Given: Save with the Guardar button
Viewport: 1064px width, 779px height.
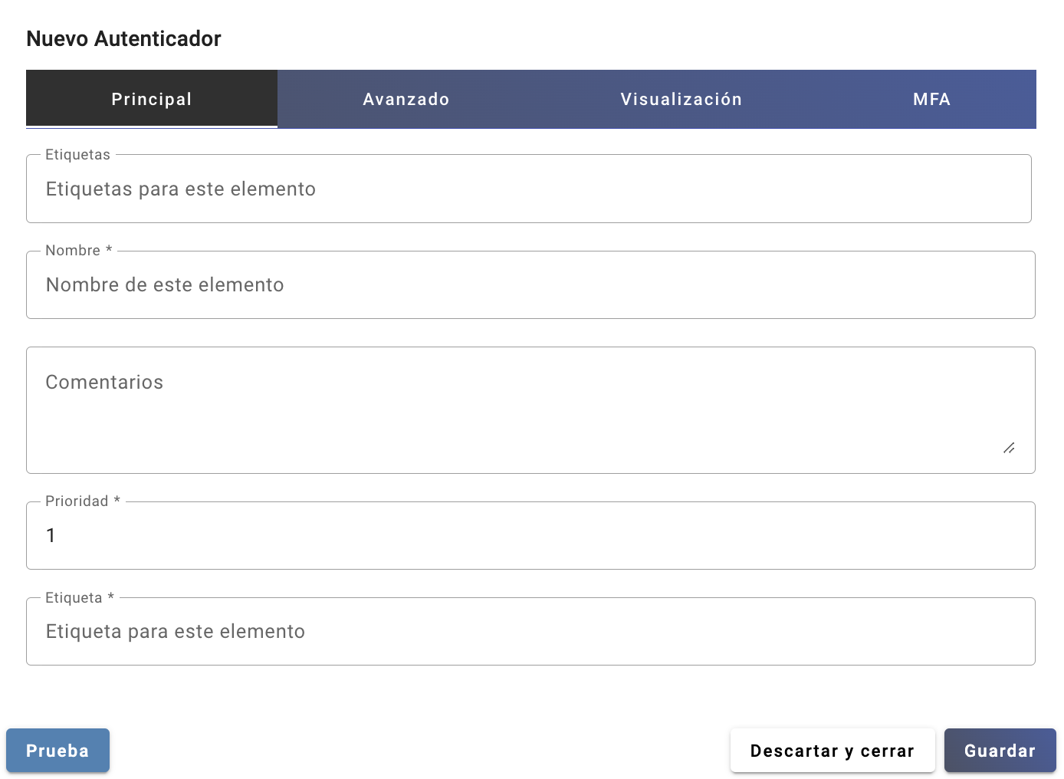Looking at the screenshot, I should 1000,751.
